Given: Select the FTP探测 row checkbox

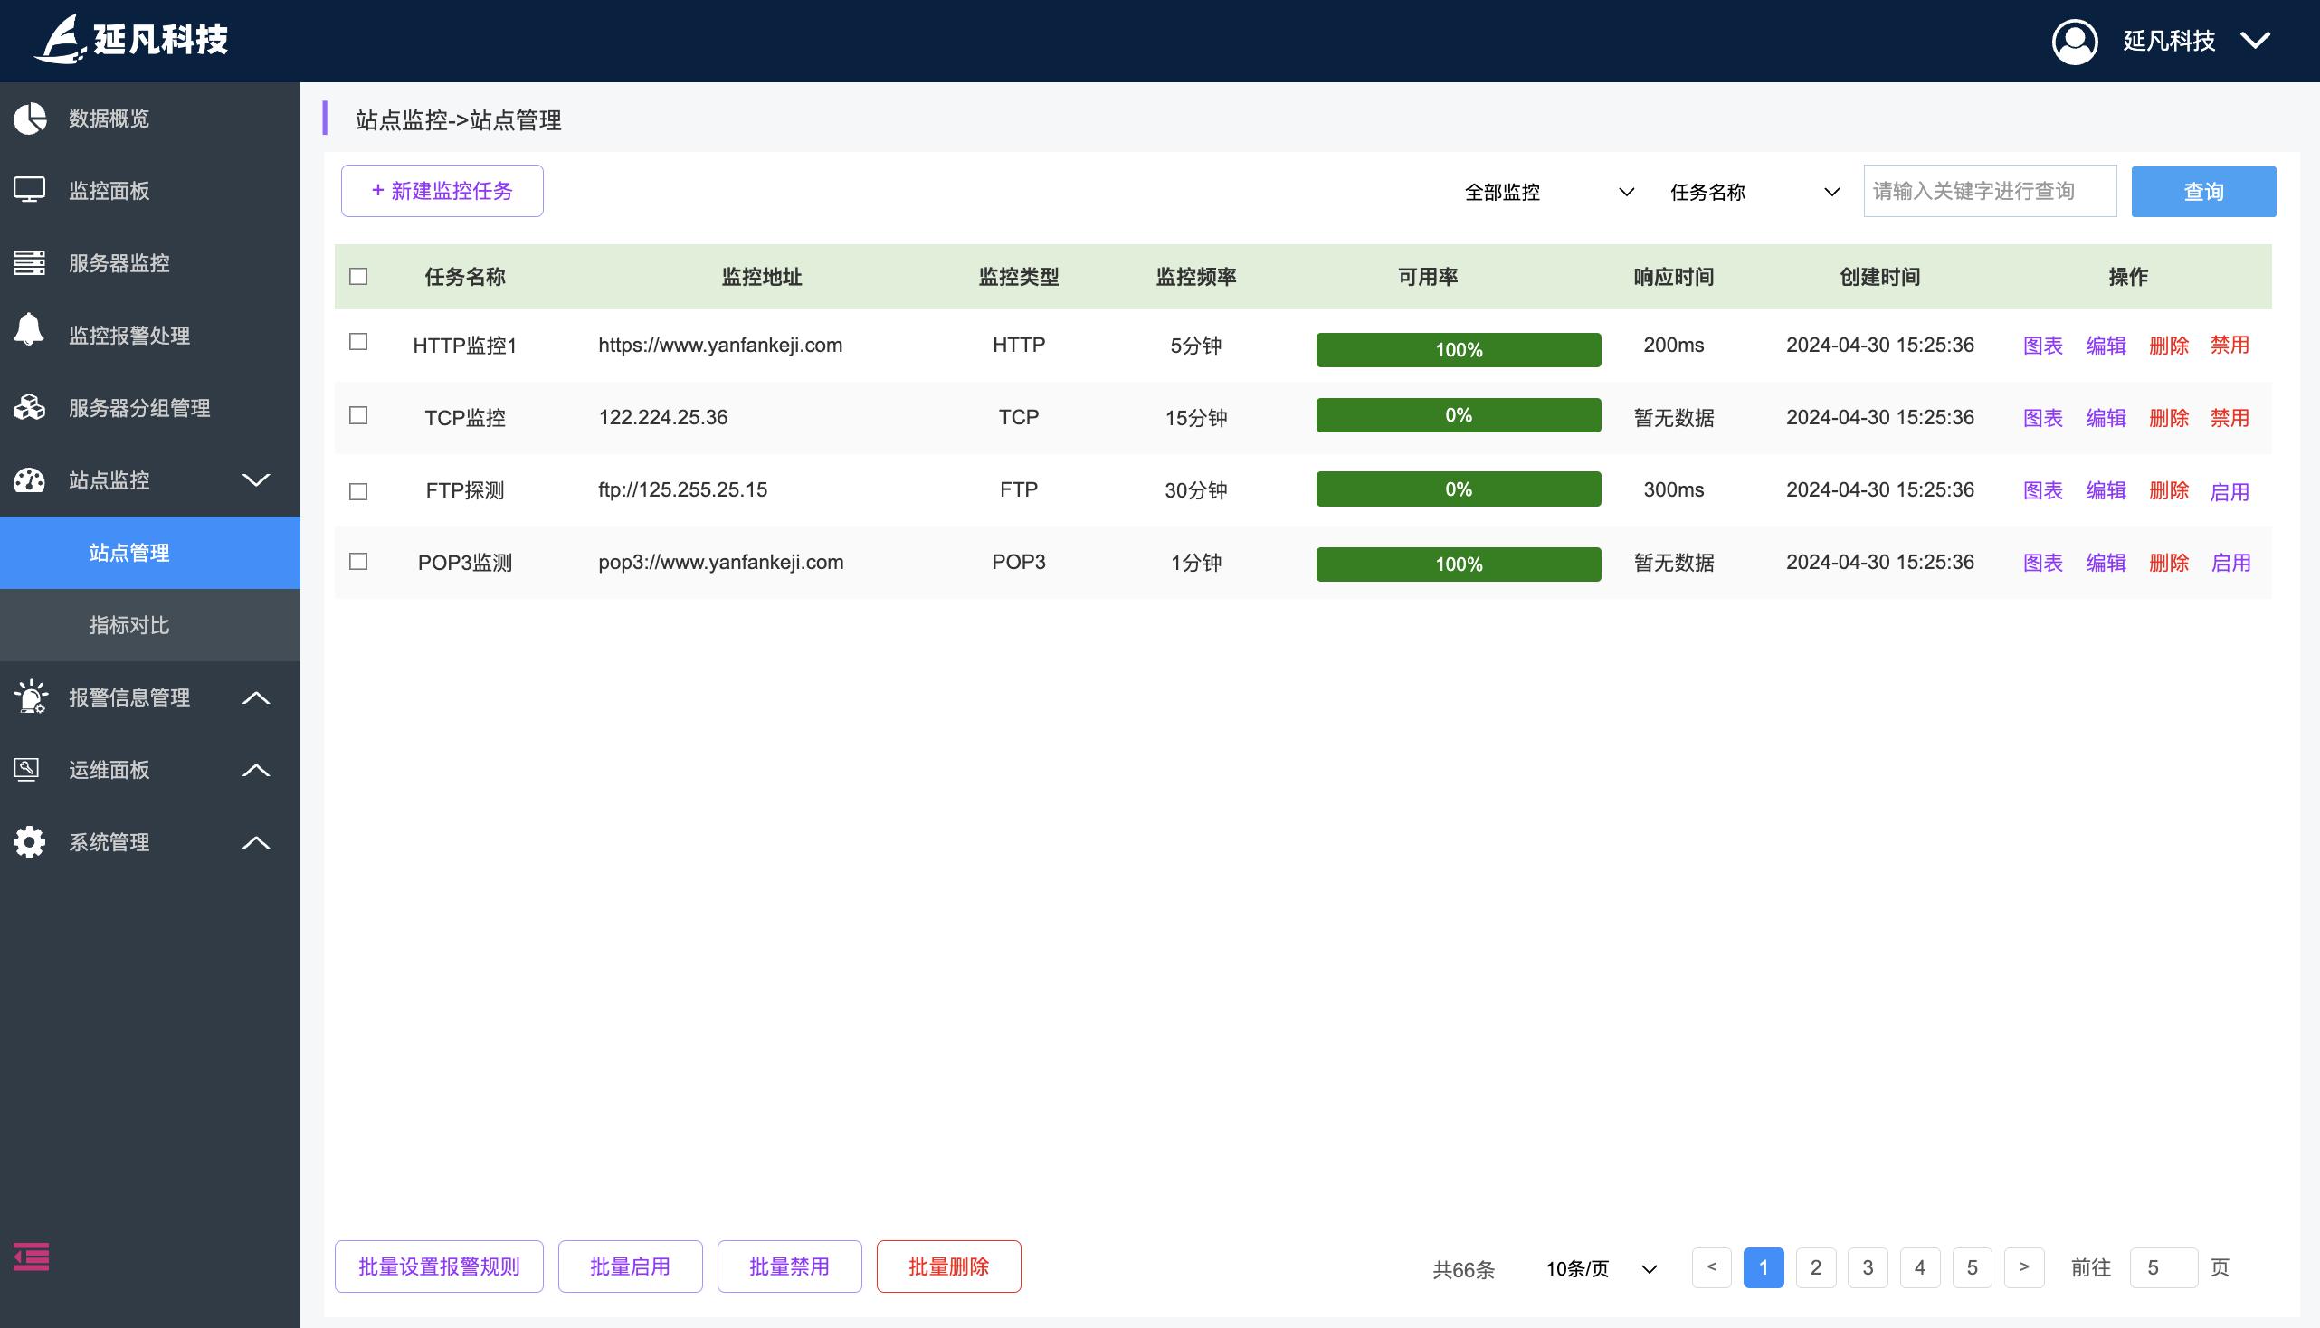Looking at the screenshot, I should 358,491.
